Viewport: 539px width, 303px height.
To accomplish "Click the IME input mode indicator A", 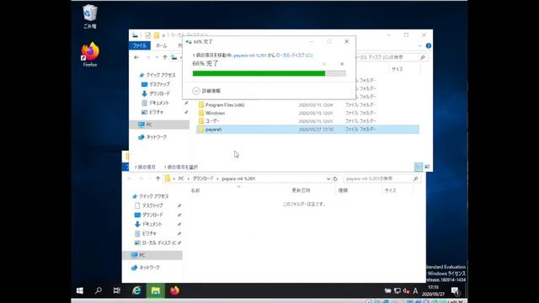I will (x=415, y=291).
